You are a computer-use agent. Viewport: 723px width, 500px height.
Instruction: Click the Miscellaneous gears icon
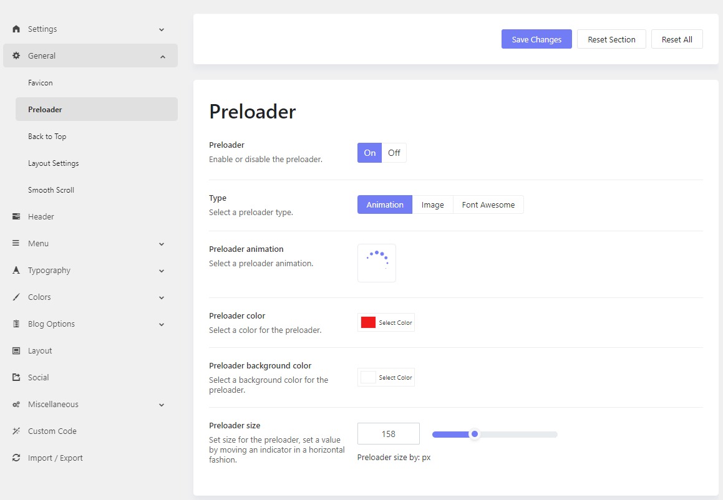click(16, 405)
